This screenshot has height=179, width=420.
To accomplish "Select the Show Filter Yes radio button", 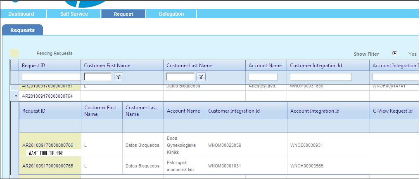I will 395,53.
